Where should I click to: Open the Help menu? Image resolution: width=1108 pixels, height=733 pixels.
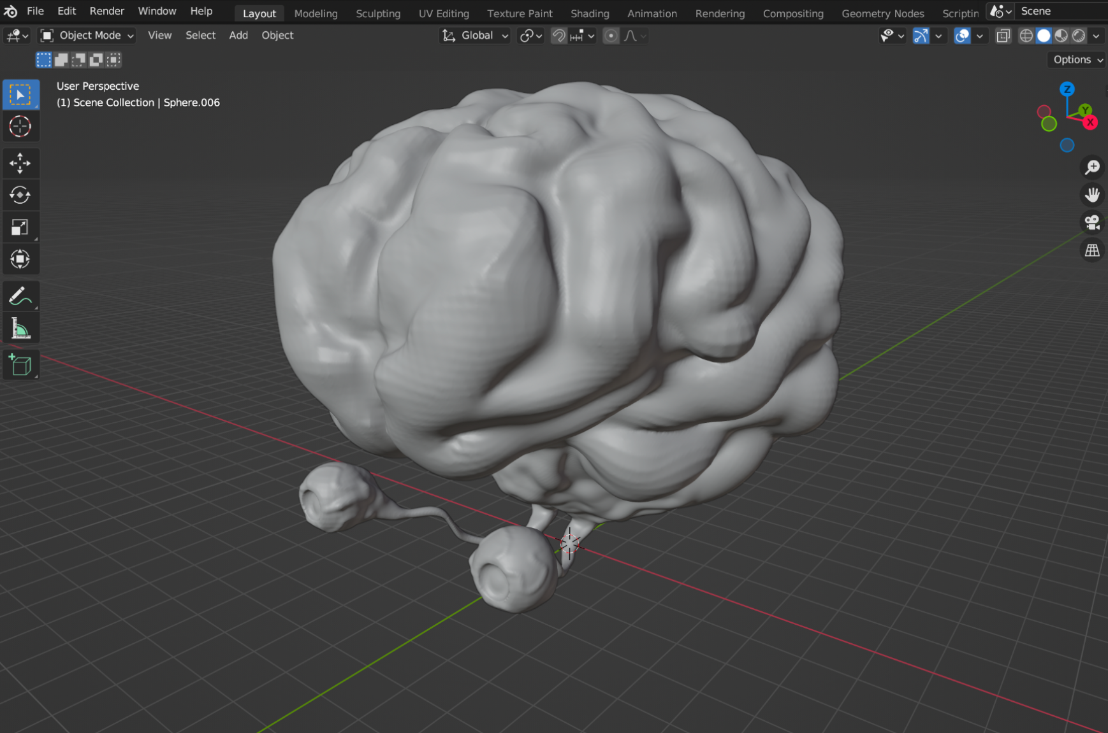click(201, 11)
